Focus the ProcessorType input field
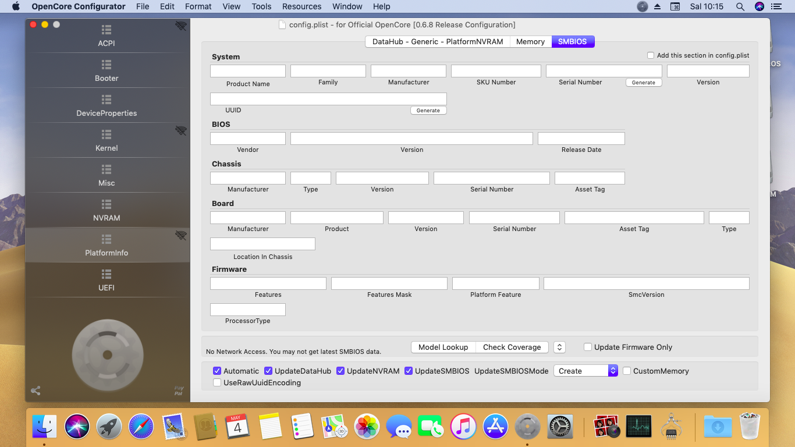 248,310
